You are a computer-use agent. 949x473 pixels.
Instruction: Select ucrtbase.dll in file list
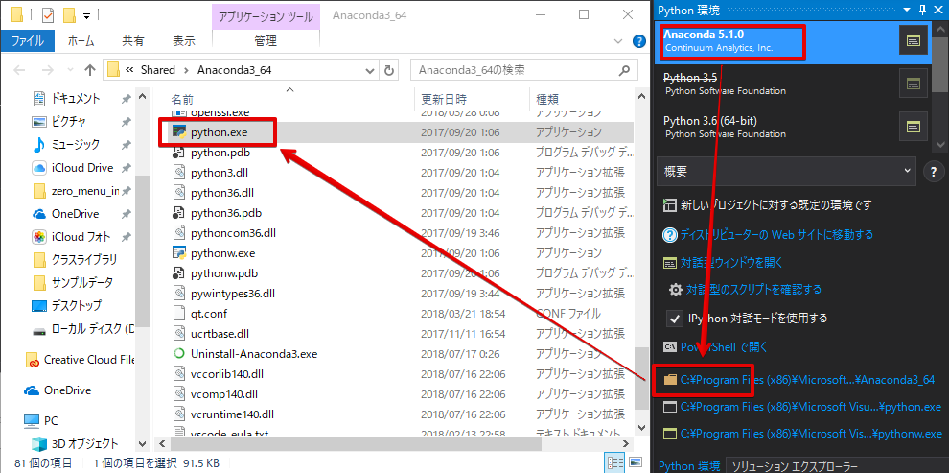pyautogui.click(x=220, y=334)
